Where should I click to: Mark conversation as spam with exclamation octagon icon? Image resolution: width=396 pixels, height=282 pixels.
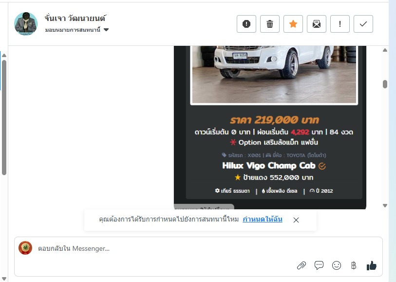[x=246, y=24]
